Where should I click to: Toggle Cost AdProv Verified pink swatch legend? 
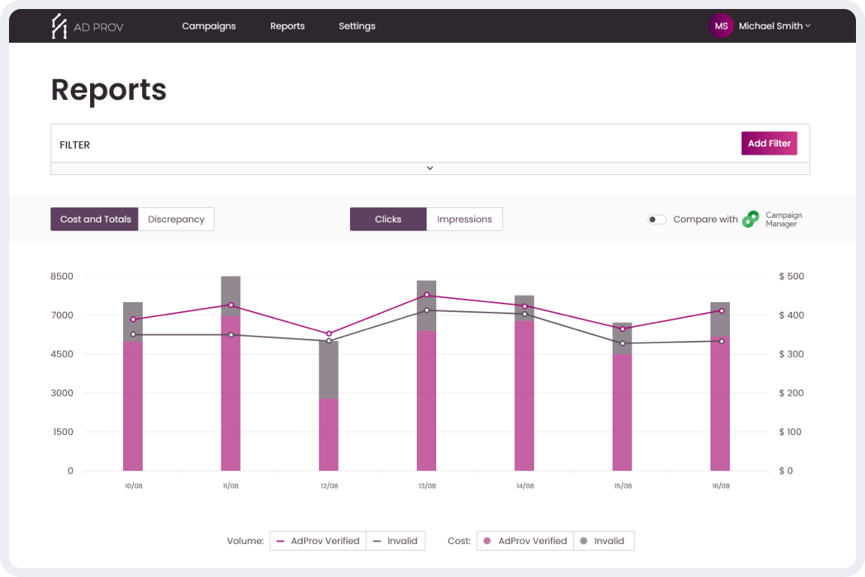525,541
